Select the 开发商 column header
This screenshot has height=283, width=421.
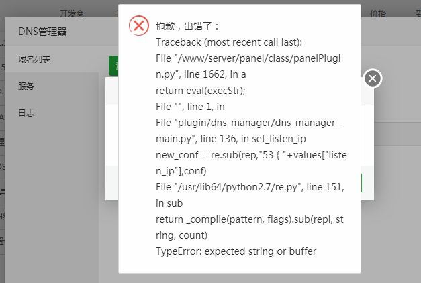(72, 13)
